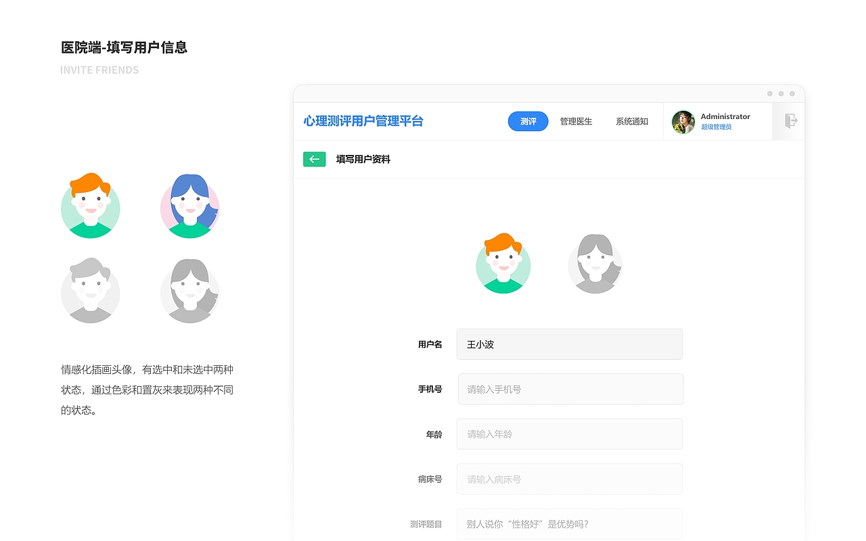Click the grey unselected male avatar illustration

coord(90,291)
